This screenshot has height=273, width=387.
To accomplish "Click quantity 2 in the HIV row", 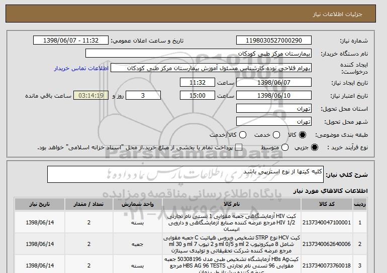I will [x=89, y=222].
